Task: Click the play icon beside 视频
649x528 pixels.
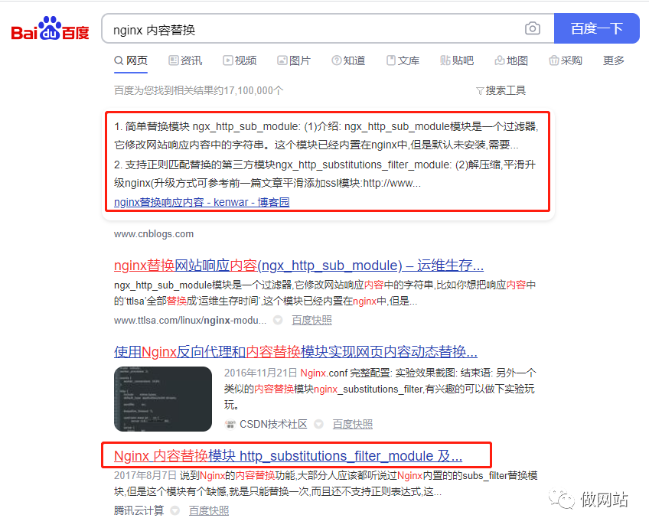Action: [x=227, y=60]
